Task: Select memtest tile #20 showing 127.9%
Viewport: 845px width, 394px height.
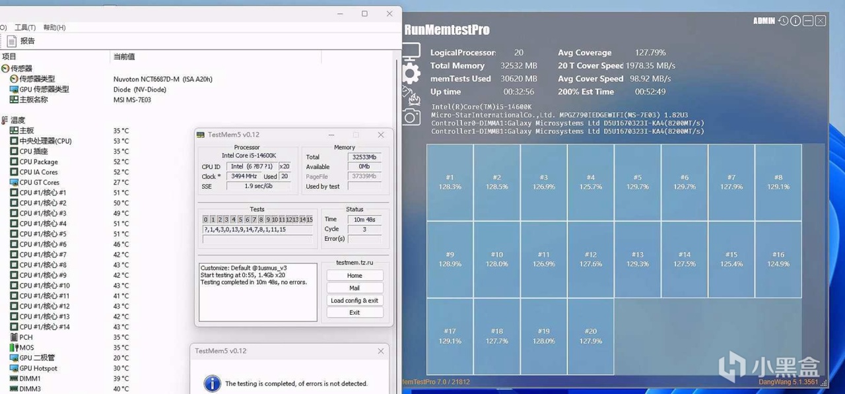Action: [590, 337]
